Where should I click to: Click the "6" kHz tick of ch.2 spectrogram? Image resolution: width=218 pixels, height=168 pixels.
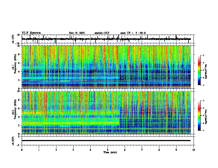(x=19, y=108)
